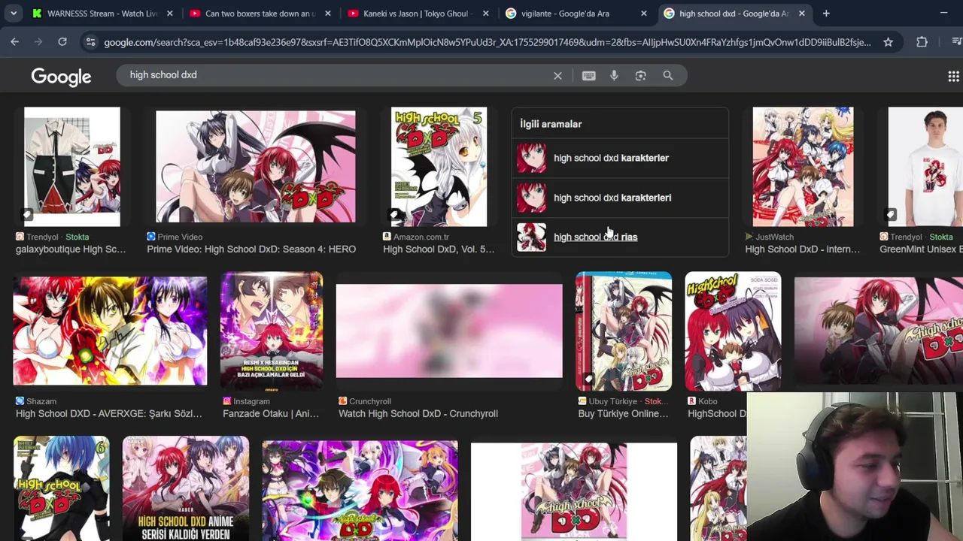The height and width of the screenshot is (541, 963).
Task: Open the Google apps grid
Action: [x=953, y=77]
